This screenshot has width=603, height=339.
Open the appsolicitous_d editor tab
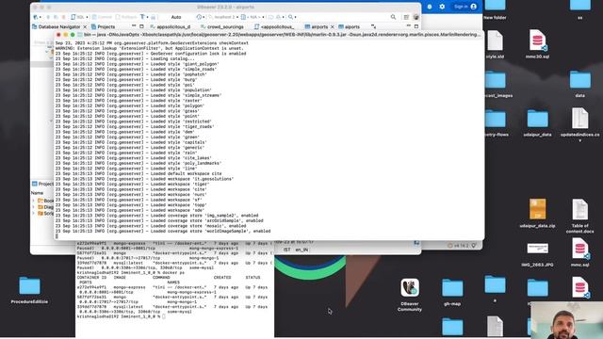click(x=170, y=27)
